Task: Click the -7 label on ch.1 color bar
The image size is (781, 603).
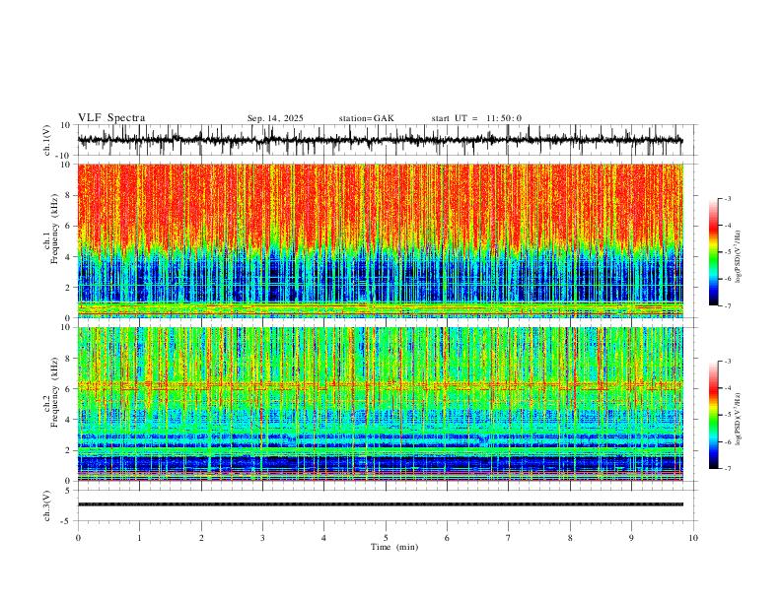Action: [727, 306]
